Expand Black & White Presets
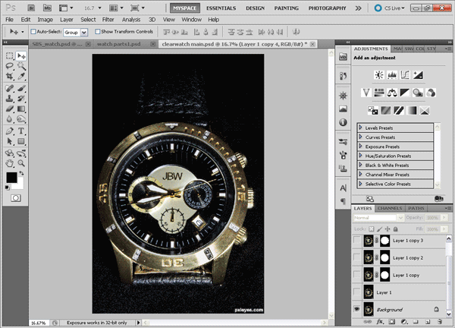The height and width of the screenshot is (328, 455). [360, 165]
